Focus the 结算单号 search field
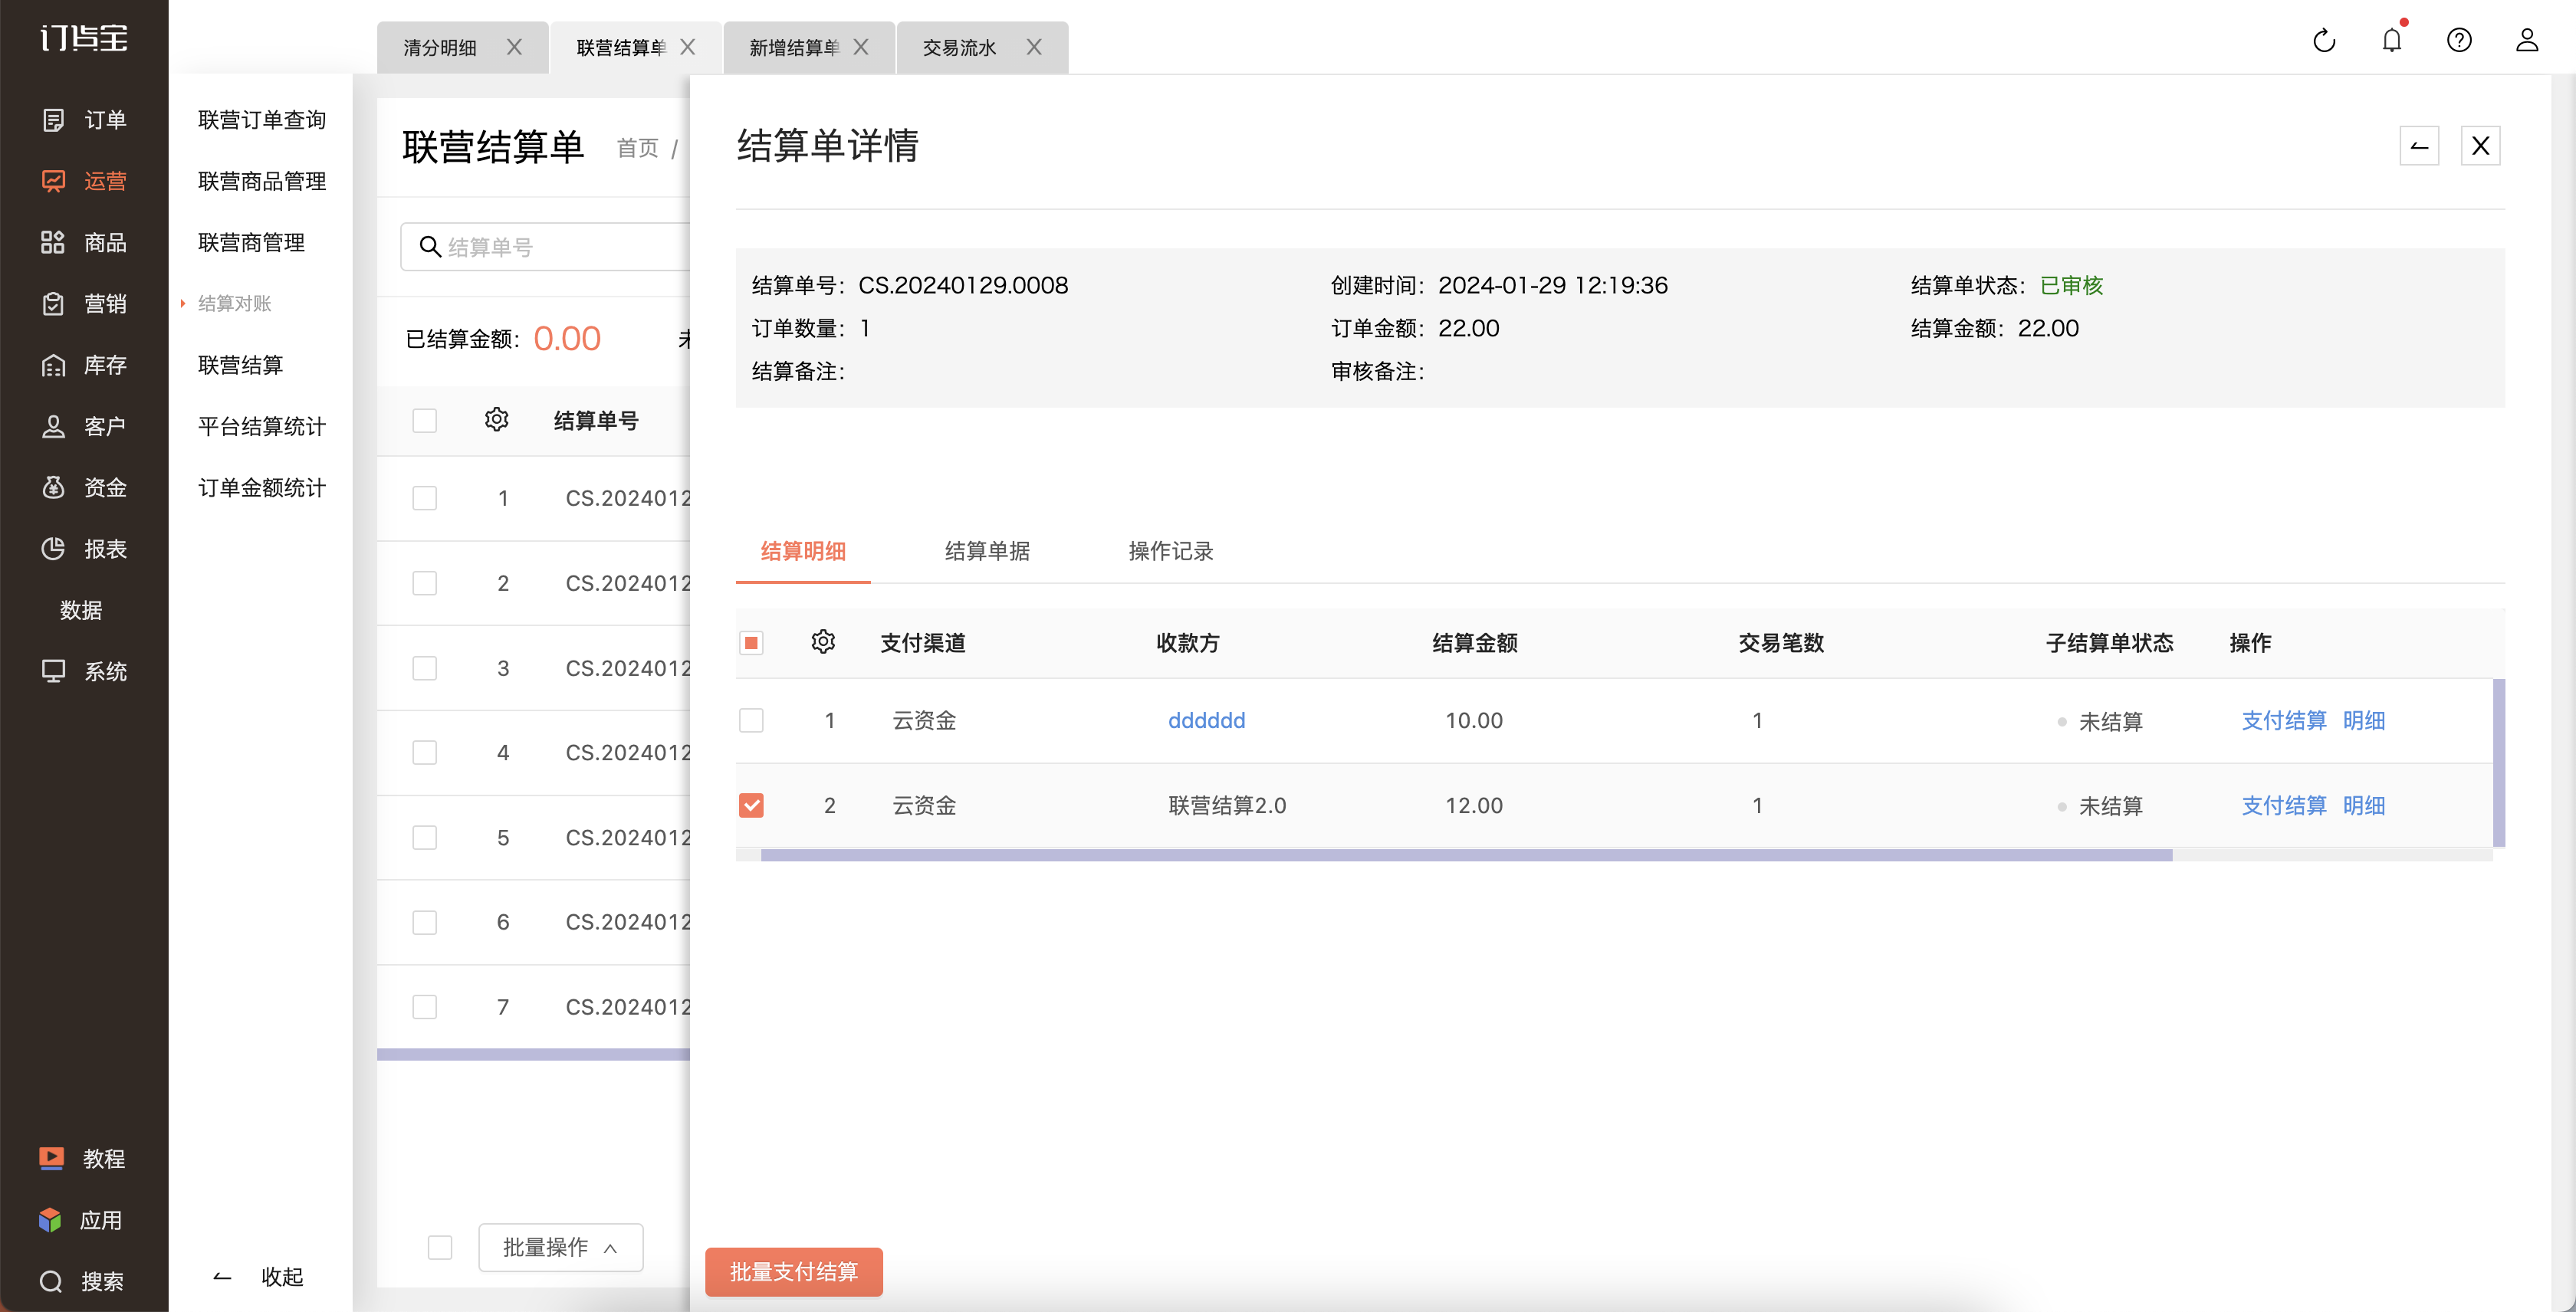The height and width of the screenshot is (1312, 2576). pos(546,247)
